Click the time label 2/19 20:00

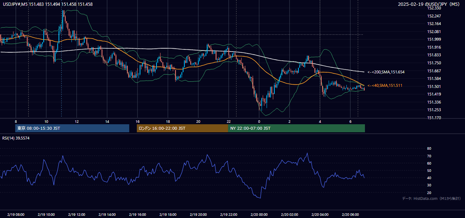pyautogui.click(x=198, y=214)
